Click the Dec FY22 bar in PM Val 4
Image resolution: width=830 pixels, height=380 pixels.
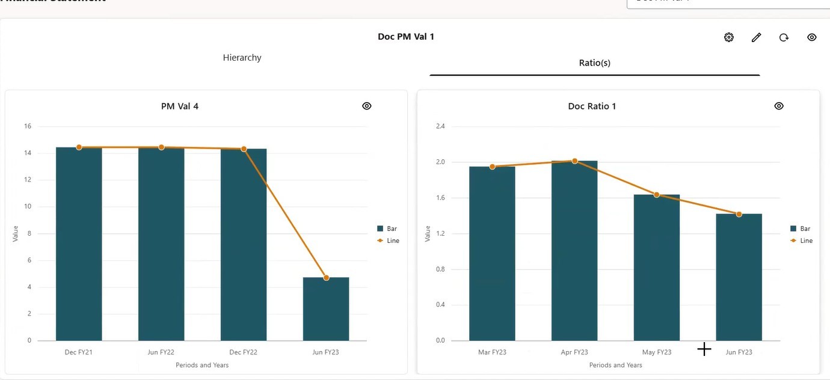pyautogui.click(x=244, y=245)
